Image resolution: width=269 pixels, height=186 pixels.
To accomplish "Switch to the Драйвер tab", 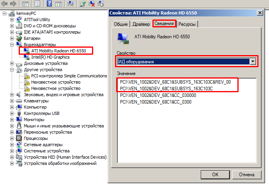I will (x=141, y=24).
